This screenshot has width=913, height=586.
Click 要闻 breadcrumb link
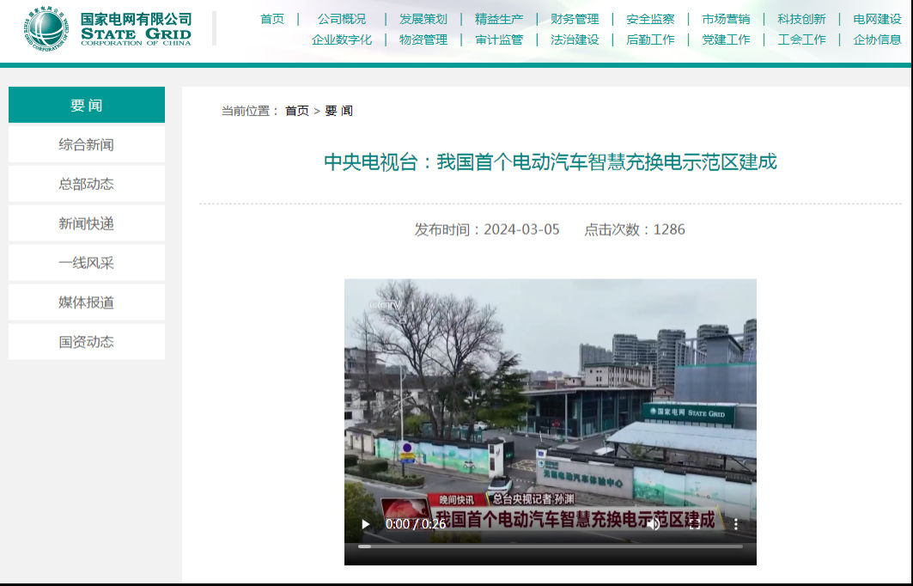coord(339,111)
